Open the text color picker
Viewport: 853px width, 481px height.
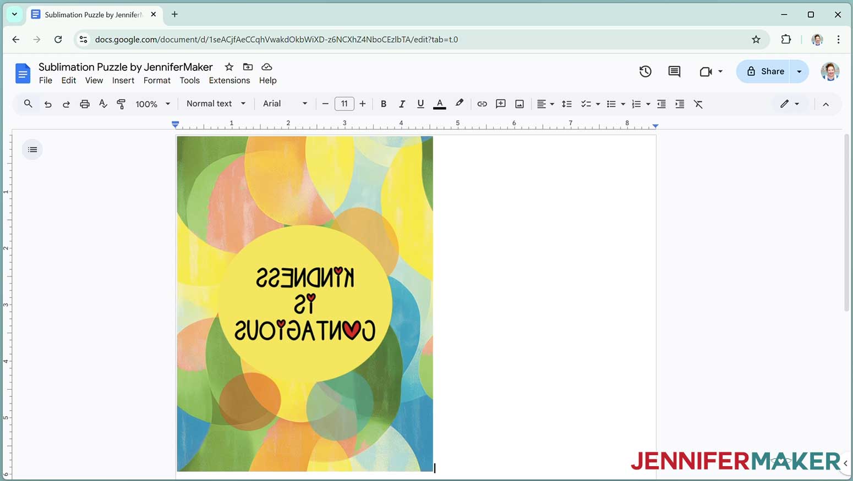(x=439, y=104)
